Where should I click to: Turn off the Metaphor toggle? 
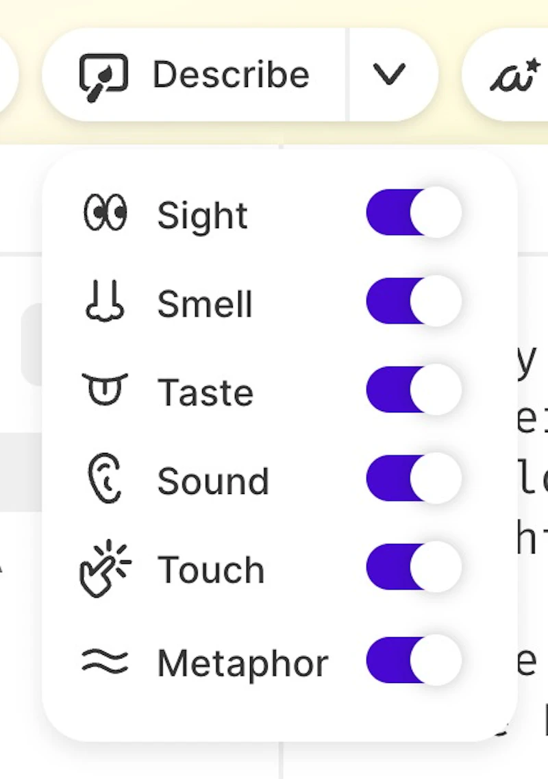414,660
